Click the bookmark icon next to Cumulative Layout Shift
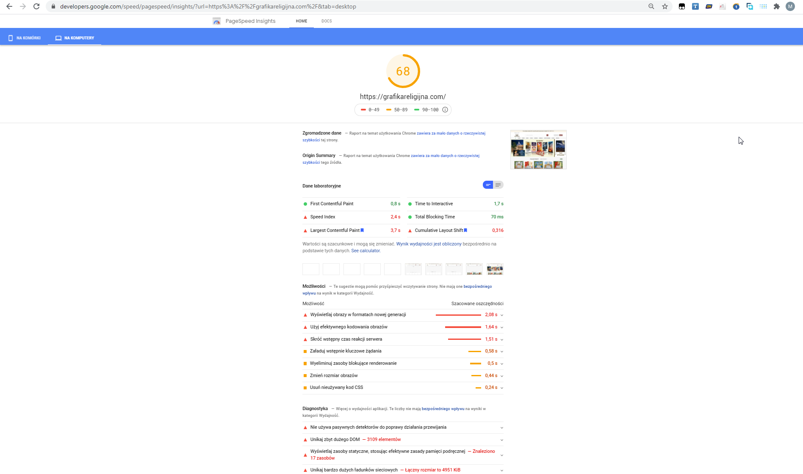Image resolution: width=803 pixels, height=474 pixels. coord(465,230)
